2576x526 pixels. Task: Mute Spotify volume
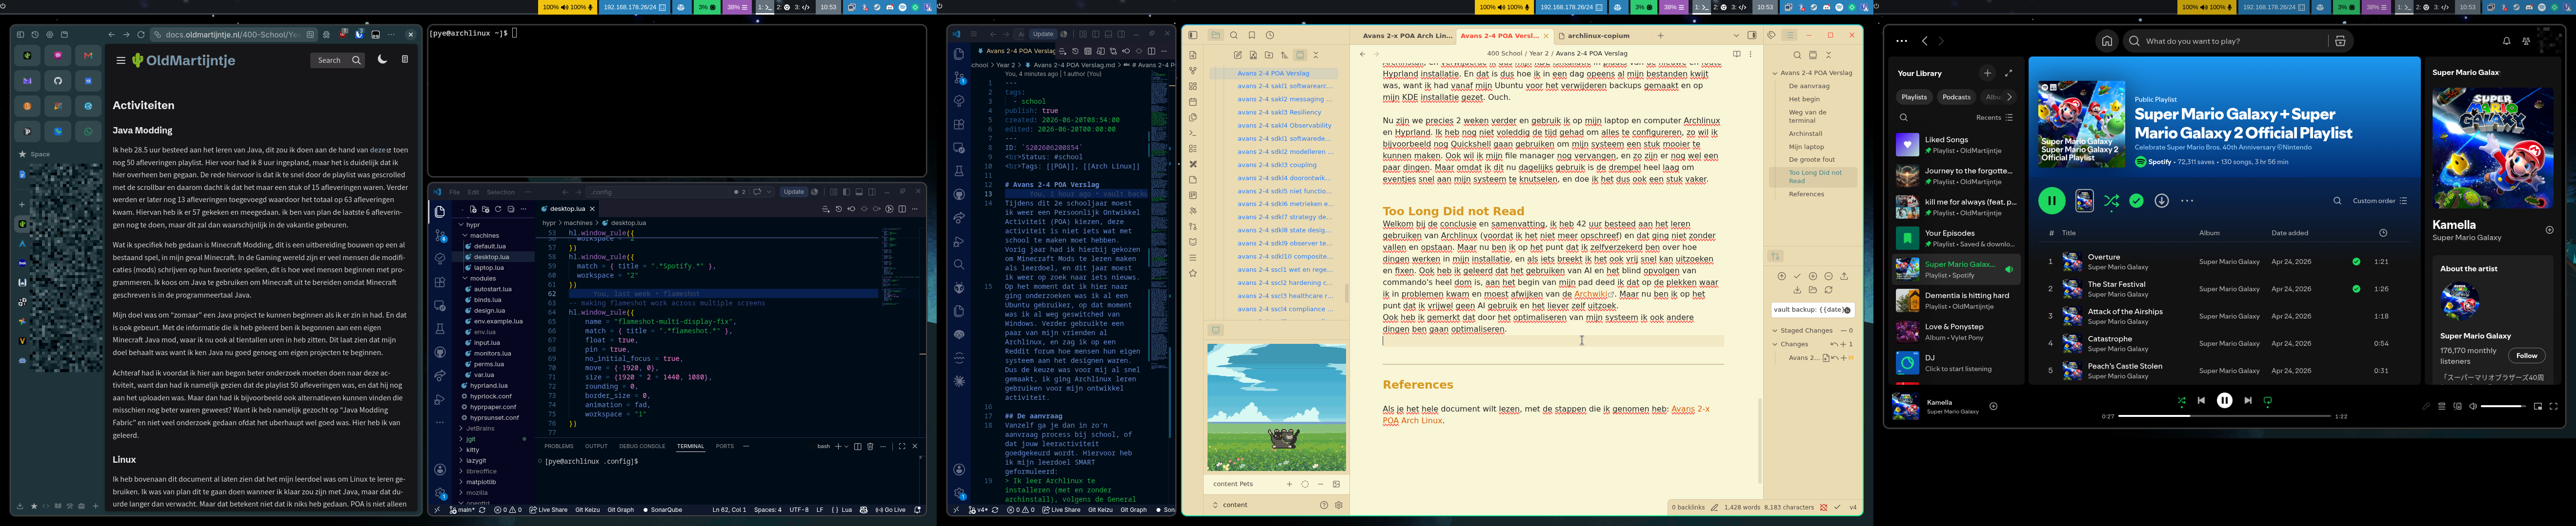[x=2473, y=406]
